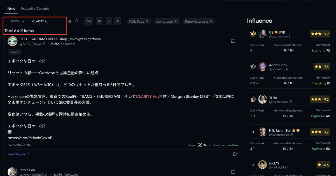Click the Project tag on SIPO tweet

click(x=14, y=52)
